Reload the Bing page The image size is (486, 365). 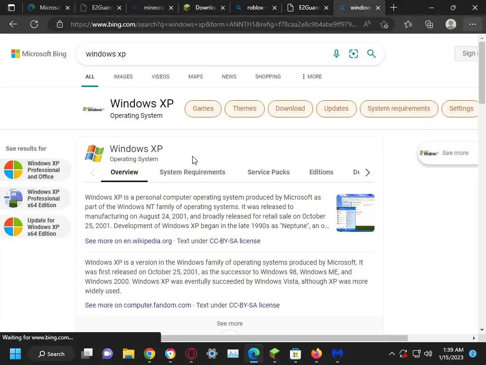click(x=34, y=24)
